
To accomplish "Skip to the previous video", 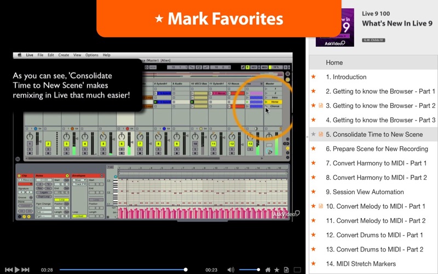I will coord(9,270).
